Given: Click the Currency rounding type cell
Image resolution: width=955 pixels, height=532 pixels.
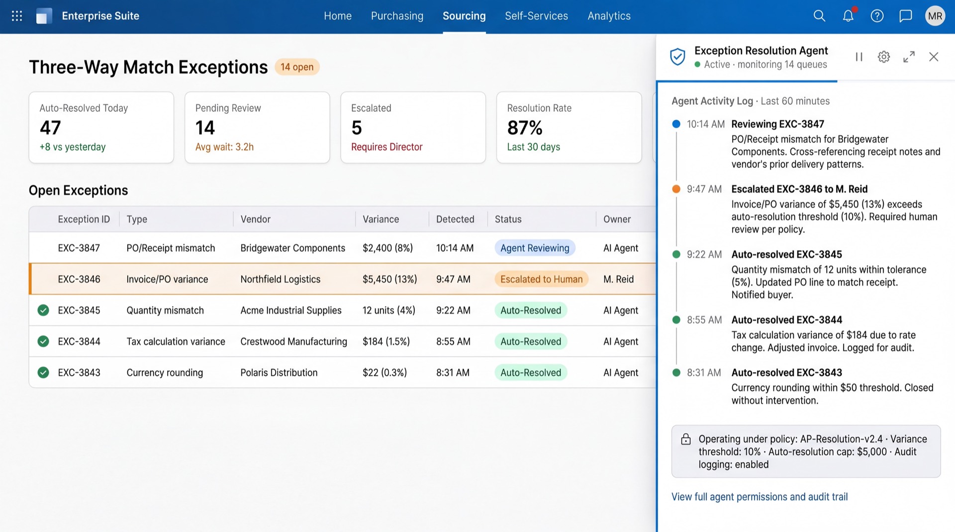Looking at the screenshot, I should 165,373.
